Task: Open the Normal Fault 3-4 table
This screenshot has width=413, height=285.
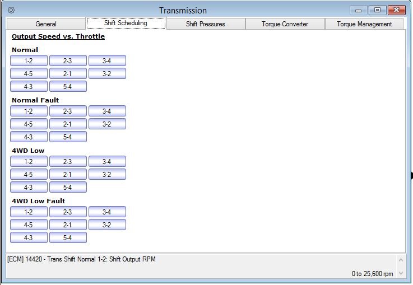Action: point(107,111)
